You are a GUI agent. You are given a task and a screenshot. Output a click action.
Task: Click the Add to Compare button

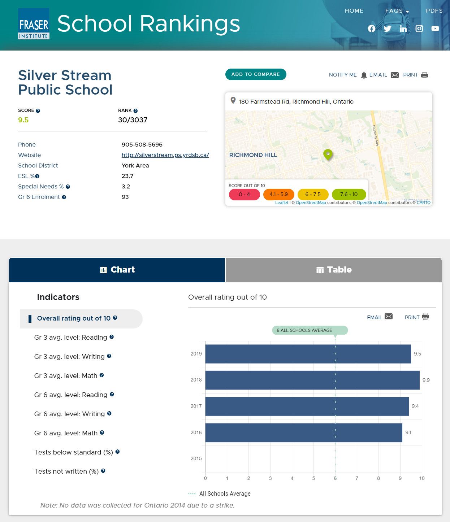pyautogui.click(x=256, y=74)
